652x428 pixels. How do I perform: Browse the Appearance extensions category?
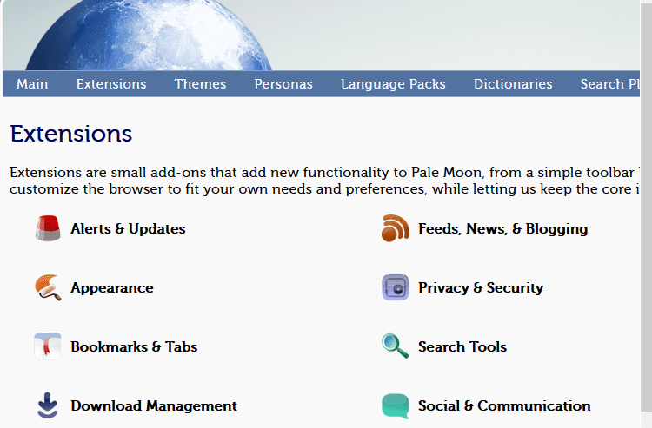[x=112, y=287]
